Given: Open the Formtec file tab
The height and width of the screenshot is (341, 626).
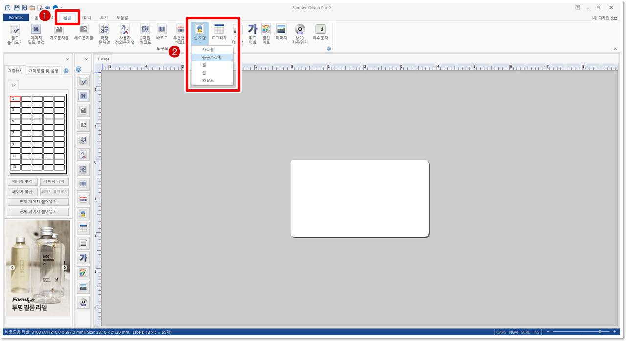Looking at the screenshot, I should (16, 17).
